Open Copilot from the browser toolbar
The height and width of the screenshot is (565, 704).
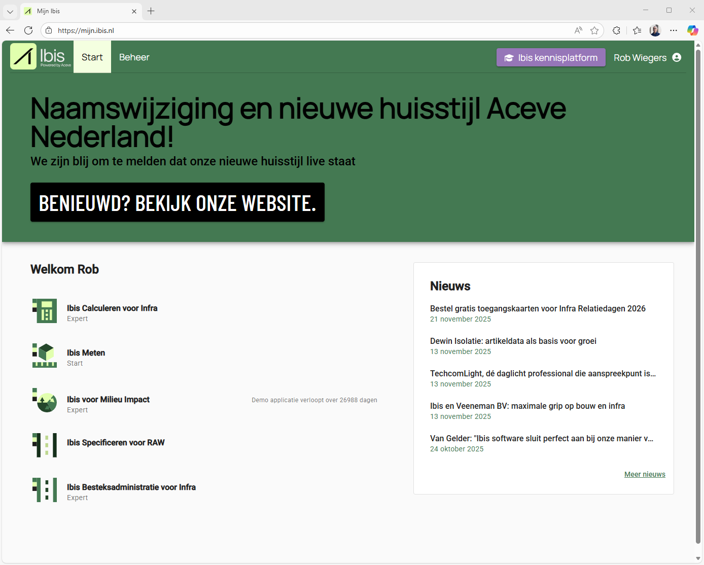[x=692, y=30]
